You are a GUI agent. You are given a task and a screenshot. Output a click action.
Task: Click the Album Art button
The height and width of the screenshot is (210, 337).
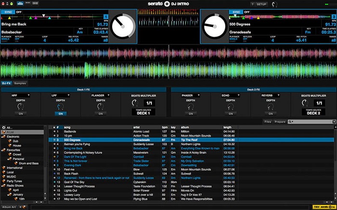point(10,207)
